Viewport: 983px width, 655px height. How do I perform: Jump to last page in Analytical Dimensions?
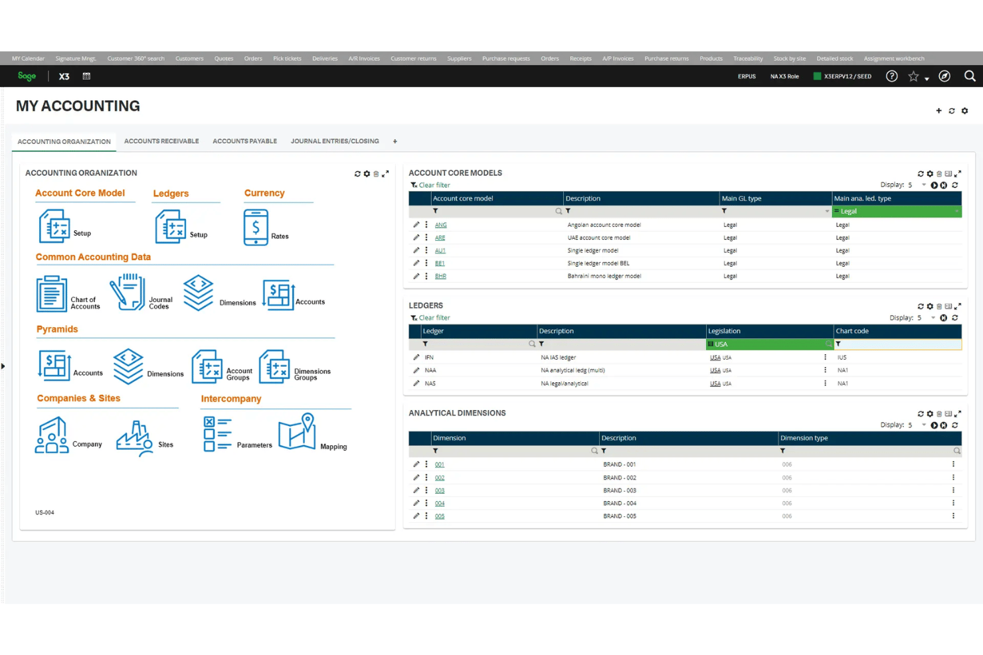pyautogui.click(x=944, y=425)
